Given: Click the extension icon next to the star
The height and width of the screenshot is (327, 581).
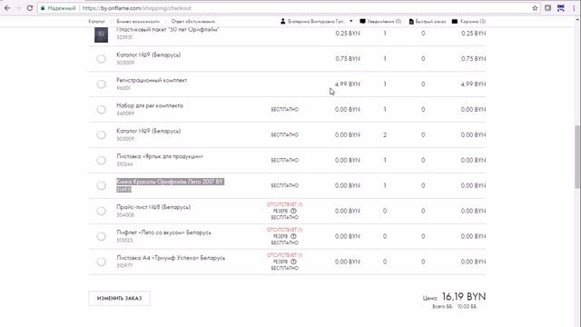Looking at the screenshot, I should (x=547, y=8).
